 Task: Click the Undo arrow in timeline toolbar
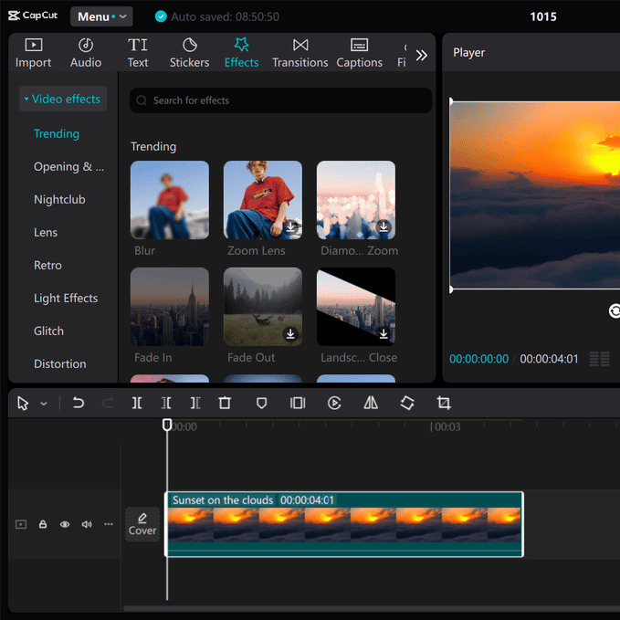coord(79,403)
